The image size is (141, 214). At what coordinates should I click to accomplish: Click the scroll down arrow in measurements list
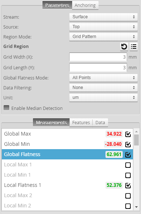[x=136, y=207]
